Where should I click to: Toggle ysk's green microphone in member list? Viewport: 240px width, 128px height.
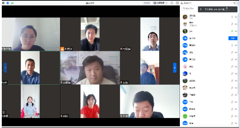(232, 31)
